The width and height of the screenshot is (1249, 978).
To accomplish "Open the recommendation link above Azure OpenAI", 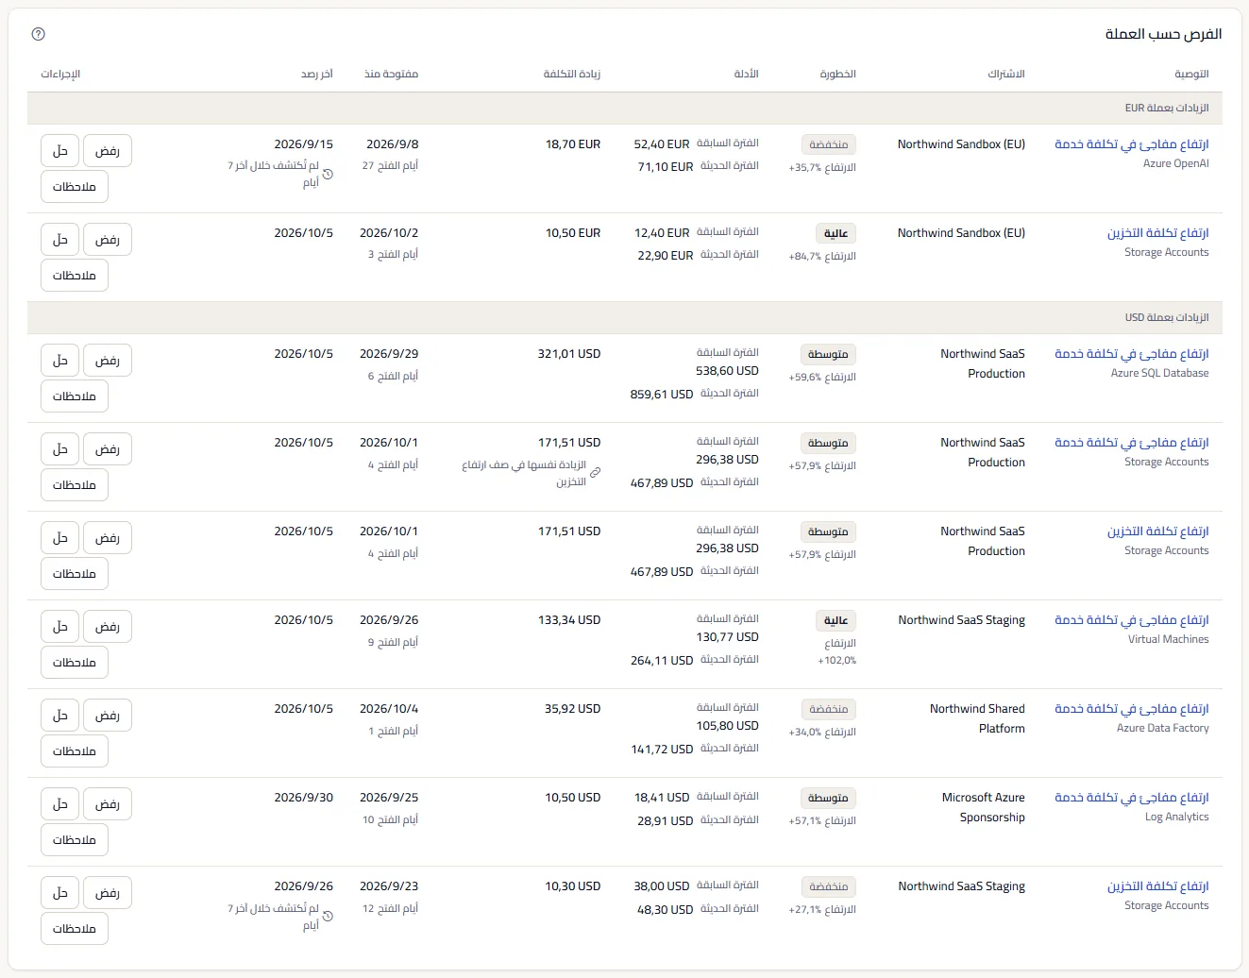I will [x=1132, y=144].
